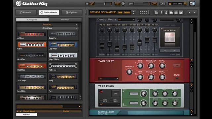The height and width of the screenshot is (119, 212).
Task: Toggle the global power button near CPU
Action: pyautogui.click(x=170, y=4)
